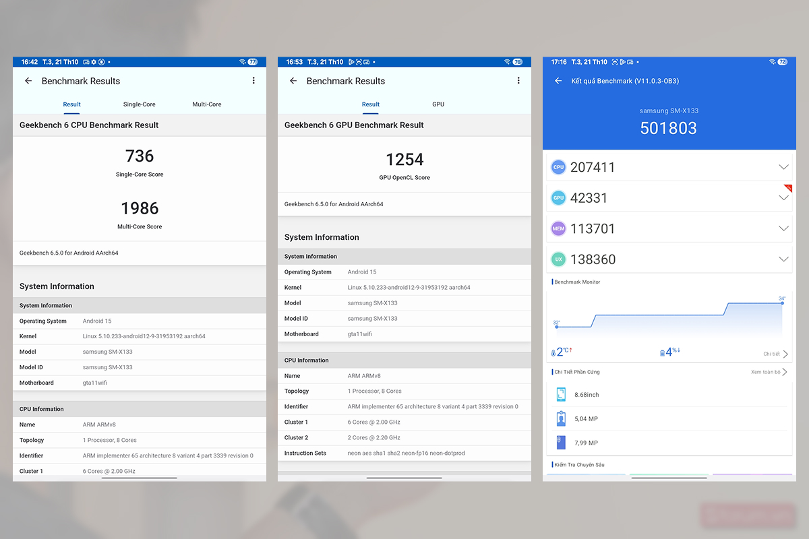809x539 pixels.
Task: Click the CPU score icon in AnTuTu
Action: point(558,166)
